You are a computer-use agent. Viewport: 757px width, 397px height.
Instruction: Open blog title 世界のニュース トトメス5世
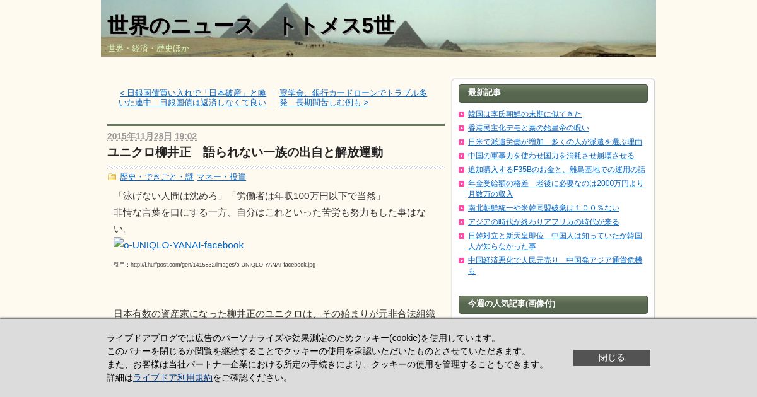(x=250, y=26)
